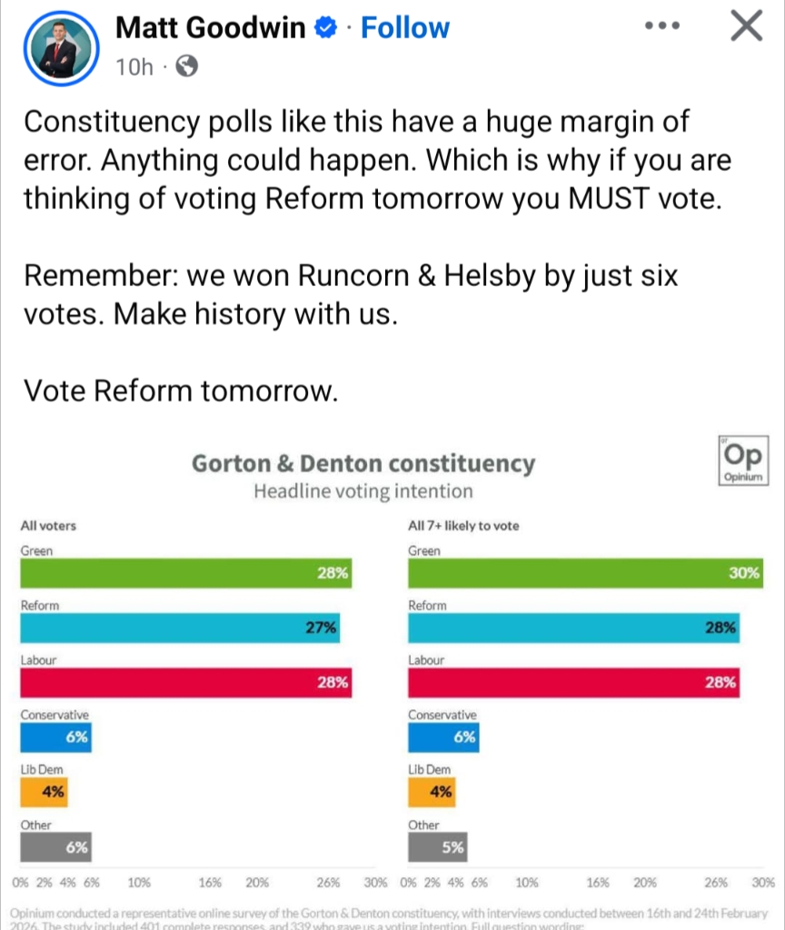Click the blue verified badge

tap(324, 29)
